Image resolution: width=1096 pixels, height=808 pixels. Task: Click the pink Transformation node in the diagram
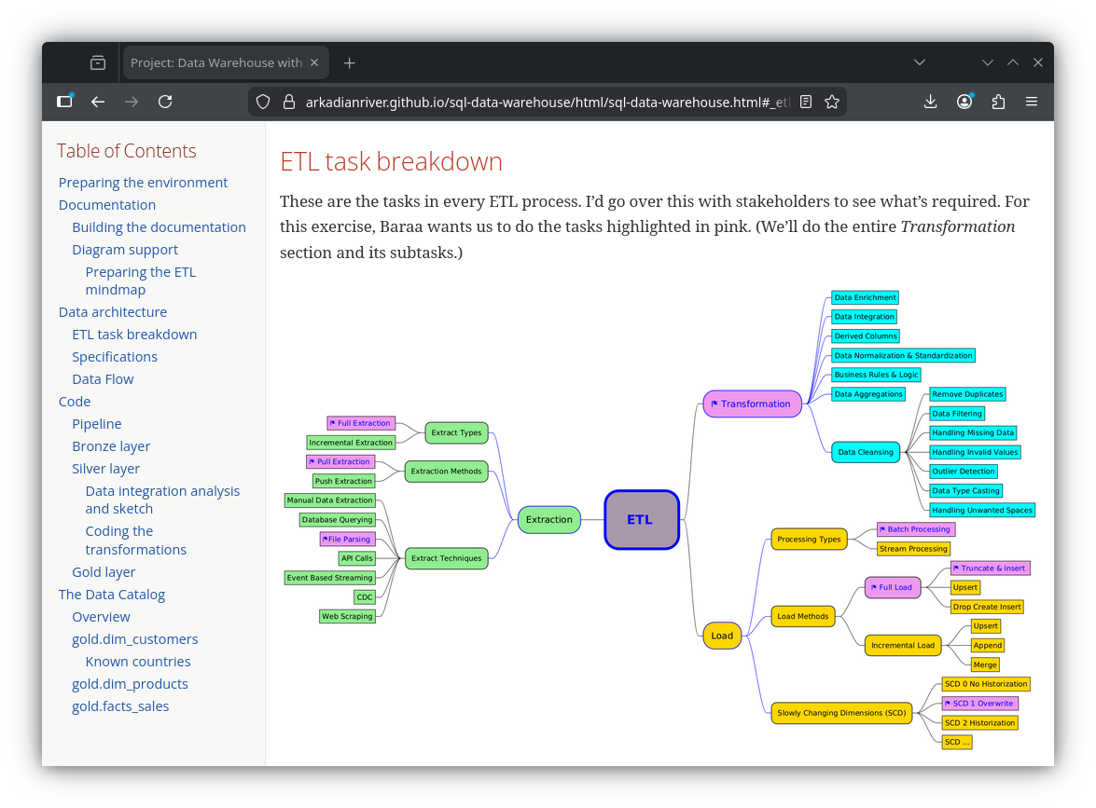(752, 404)
